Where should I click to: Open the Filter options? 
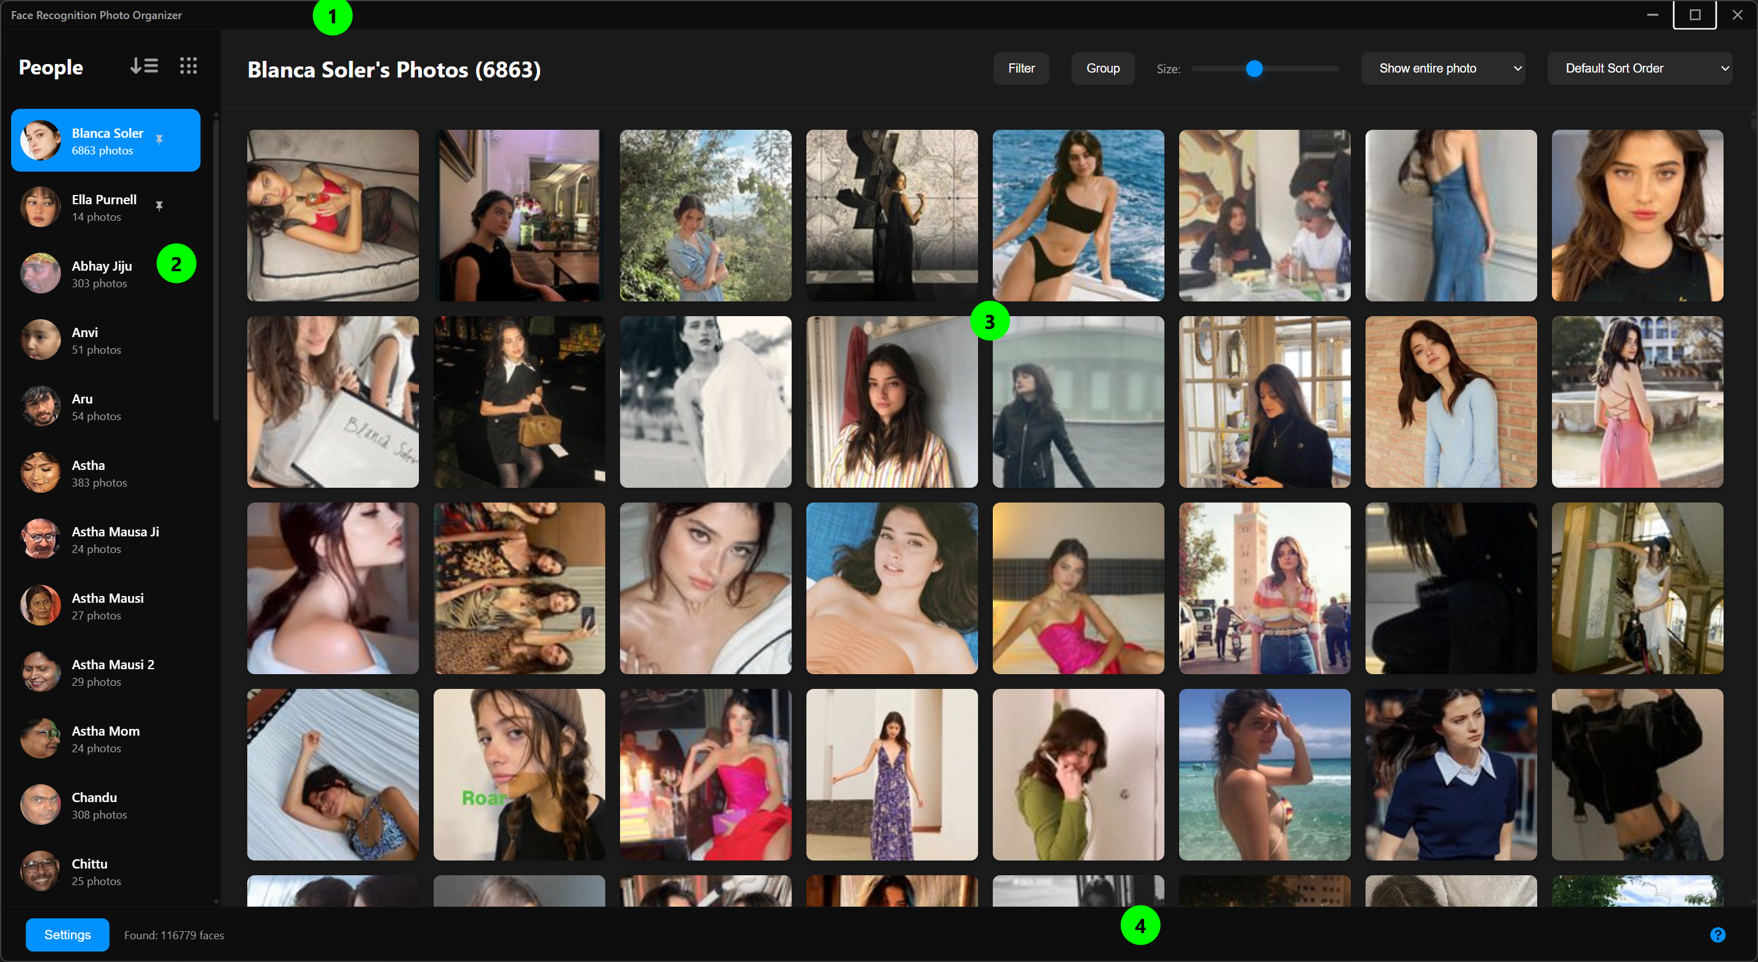(x=1021, y=68)
